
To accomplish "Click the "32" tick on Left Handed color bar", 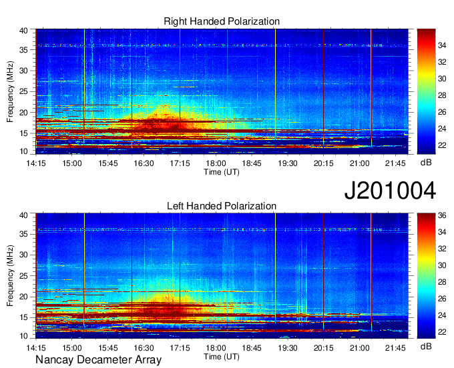I will [442, 249].
